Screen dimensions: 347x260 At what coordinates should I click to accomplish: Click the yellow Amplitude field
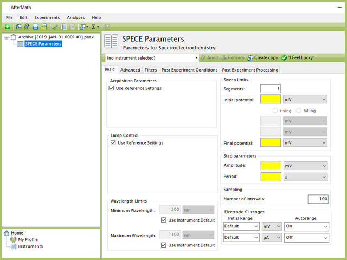tap(271, 166)
